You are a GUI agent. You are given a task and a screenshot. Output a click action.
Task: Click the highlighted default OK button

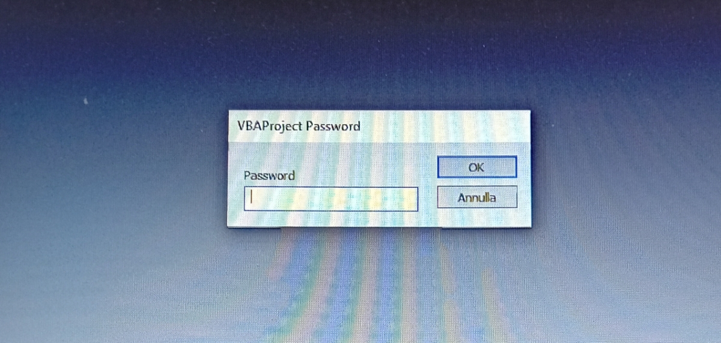point(476,167)
